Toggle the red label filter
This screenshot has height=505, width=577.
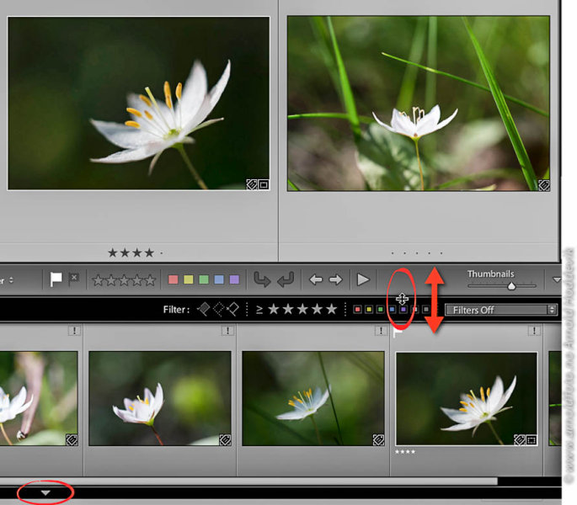pos(357,310)
